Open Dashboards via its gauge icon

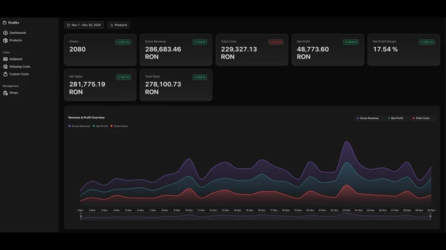click(x=6, y=33)
